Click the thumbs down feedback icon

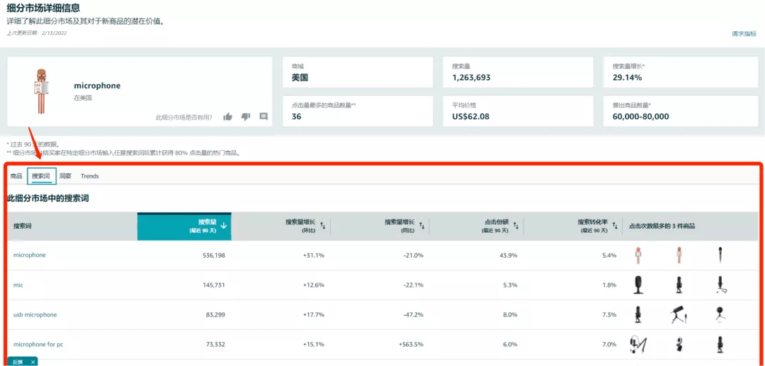click(246, 117)
